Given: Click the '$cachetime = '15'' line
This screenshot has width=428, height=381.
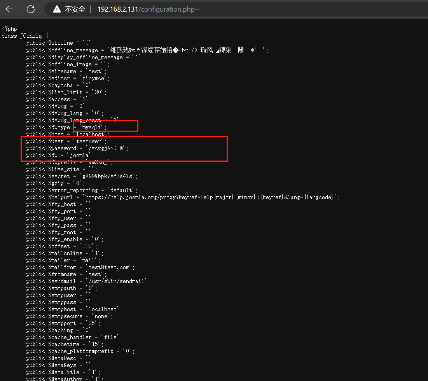Looking at the screenshot, I should (65, 344).
